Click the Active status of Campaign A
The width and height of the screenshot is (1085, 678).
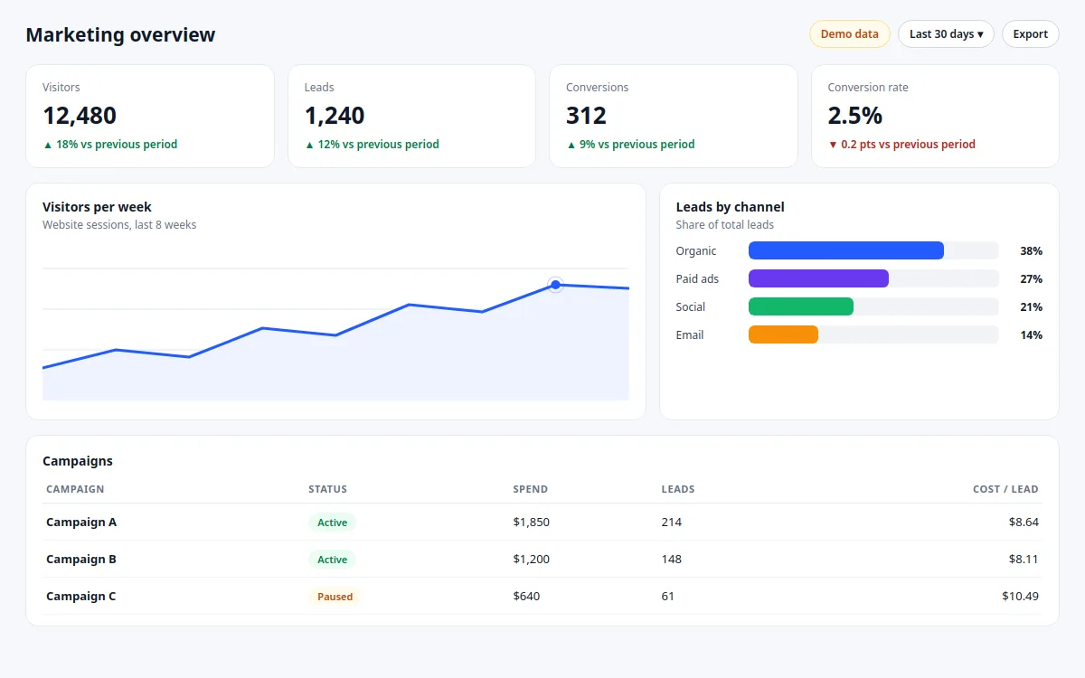tap(332, 523)
